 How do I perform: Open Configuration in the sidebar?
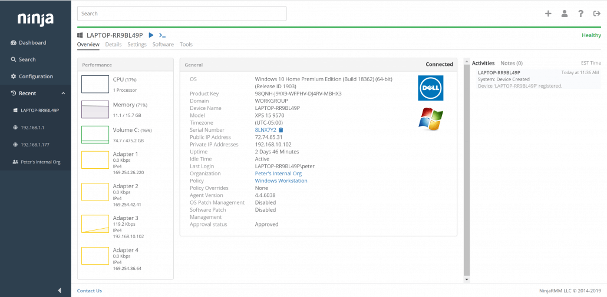pyautogui.click(x=35, y=76)
